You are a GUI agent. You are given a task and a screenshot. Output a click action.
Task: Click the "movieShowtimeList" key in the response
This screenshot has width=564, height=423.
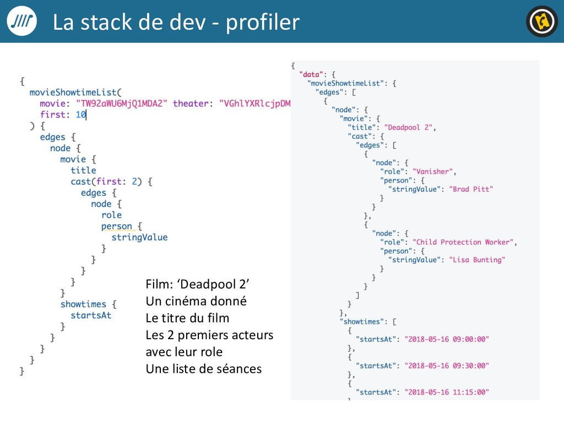pos(345,84)
